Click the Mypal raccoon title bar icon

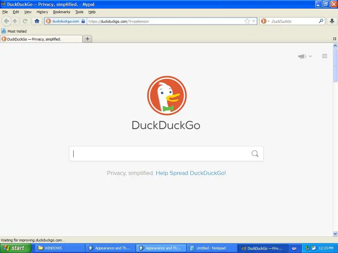click(x=3, y=4)
